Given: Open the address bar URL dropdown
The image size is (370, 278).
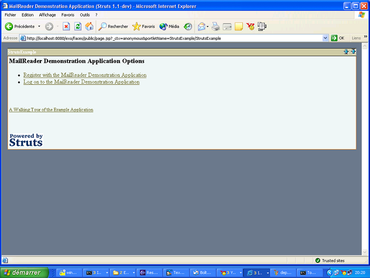Looking at the screenshot, I should (325, 38).
